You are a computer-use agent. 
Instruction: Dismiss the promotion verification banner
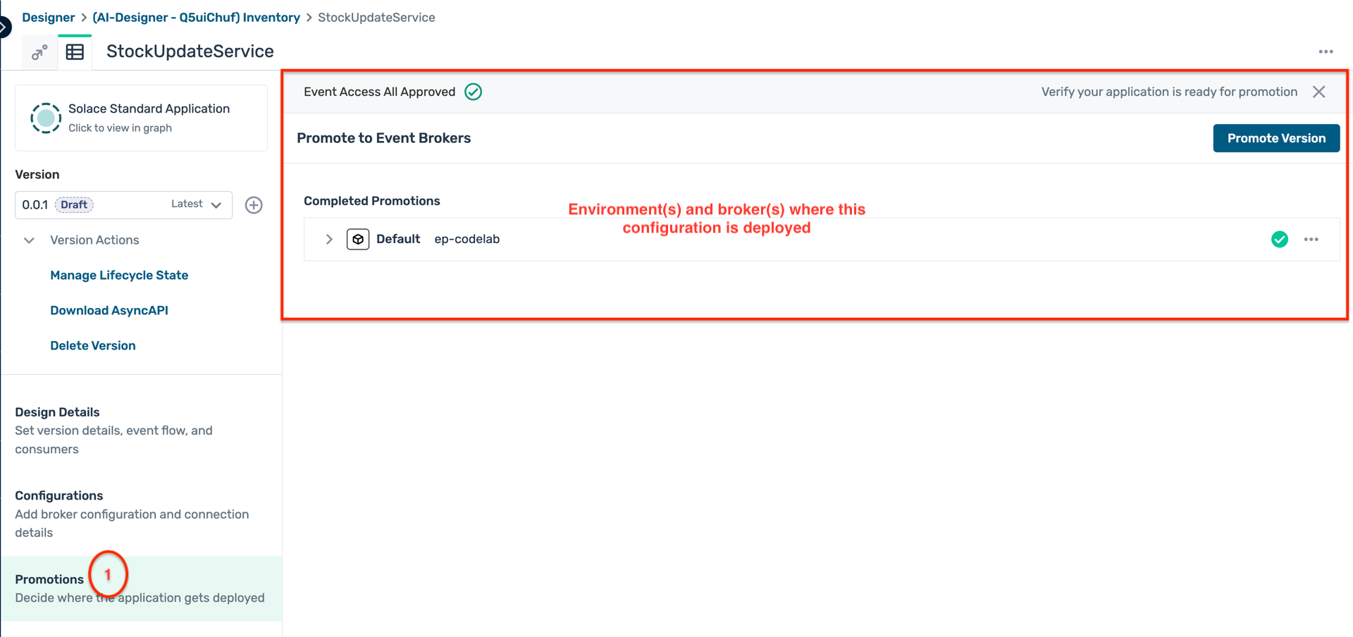(1319, 92)
